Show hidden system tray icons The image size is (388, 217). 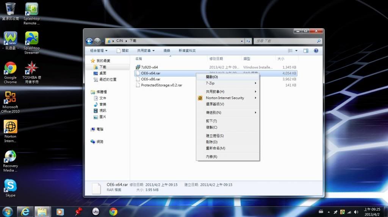tap(329, 212)
